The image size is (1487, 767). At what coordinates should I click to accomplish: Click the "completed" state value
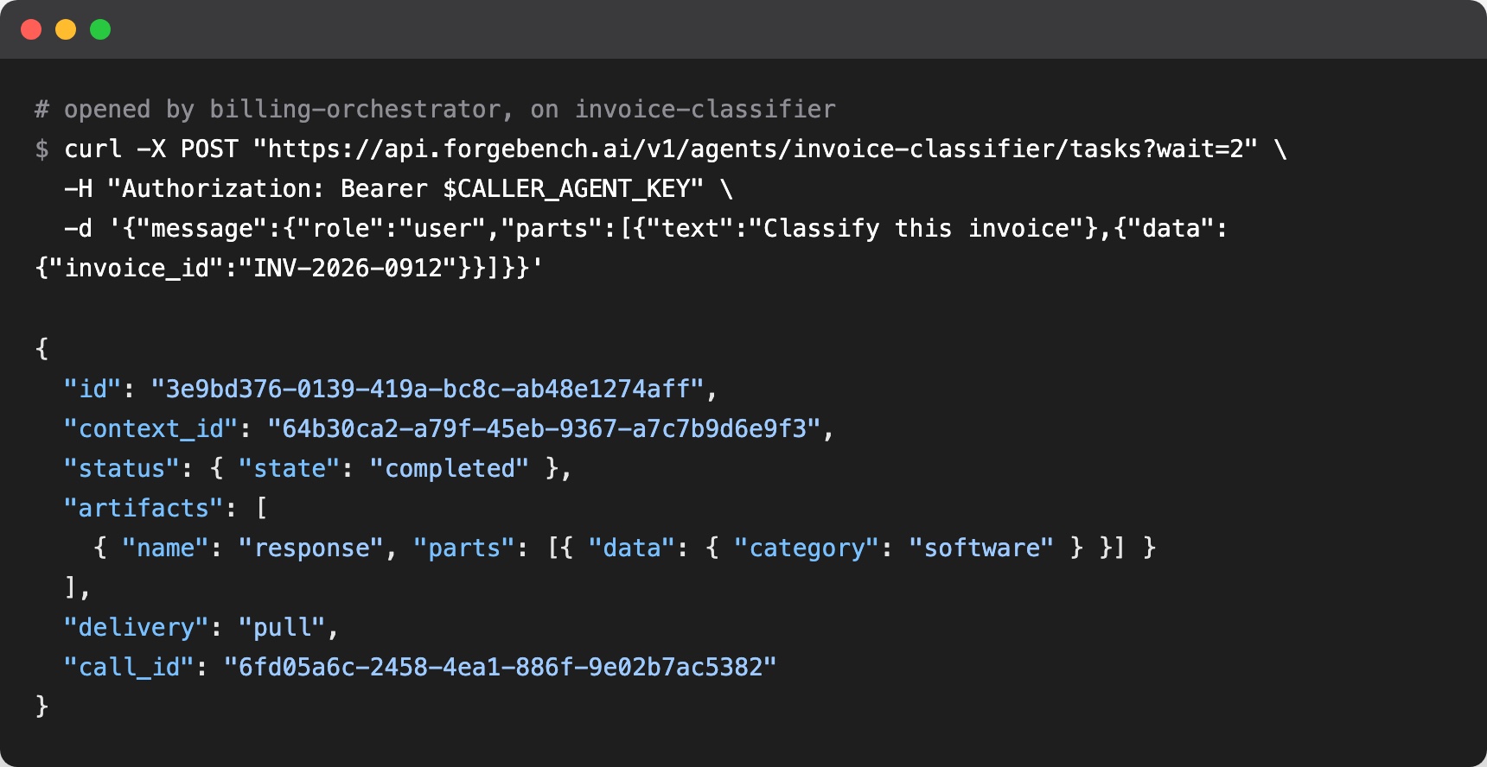(449, 469)
